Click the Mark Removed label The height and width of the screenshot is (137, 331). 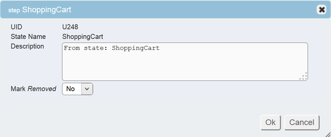(x=33, y=89)
